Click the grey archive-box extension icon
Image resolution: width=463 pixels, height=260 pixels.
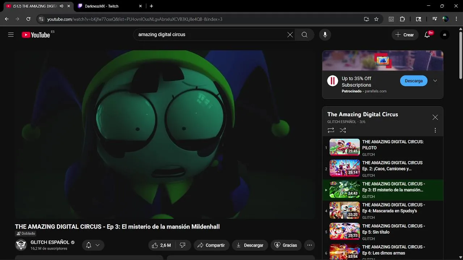pos(391,19)
